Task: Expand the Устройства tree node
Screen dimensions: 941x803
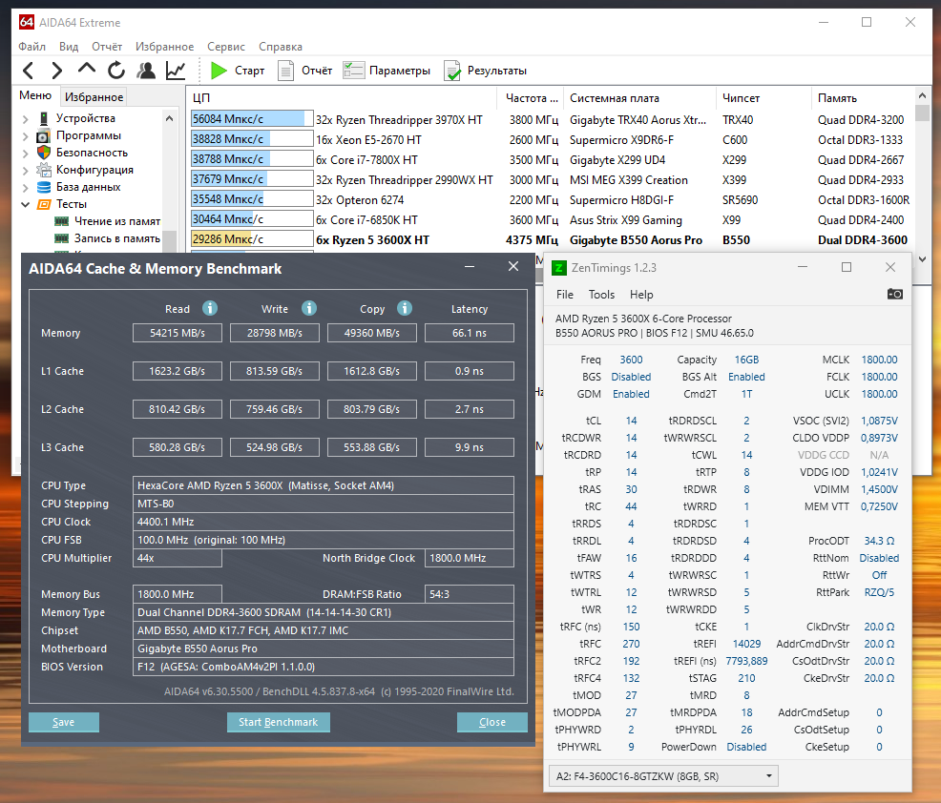Action: pos(26,118)
